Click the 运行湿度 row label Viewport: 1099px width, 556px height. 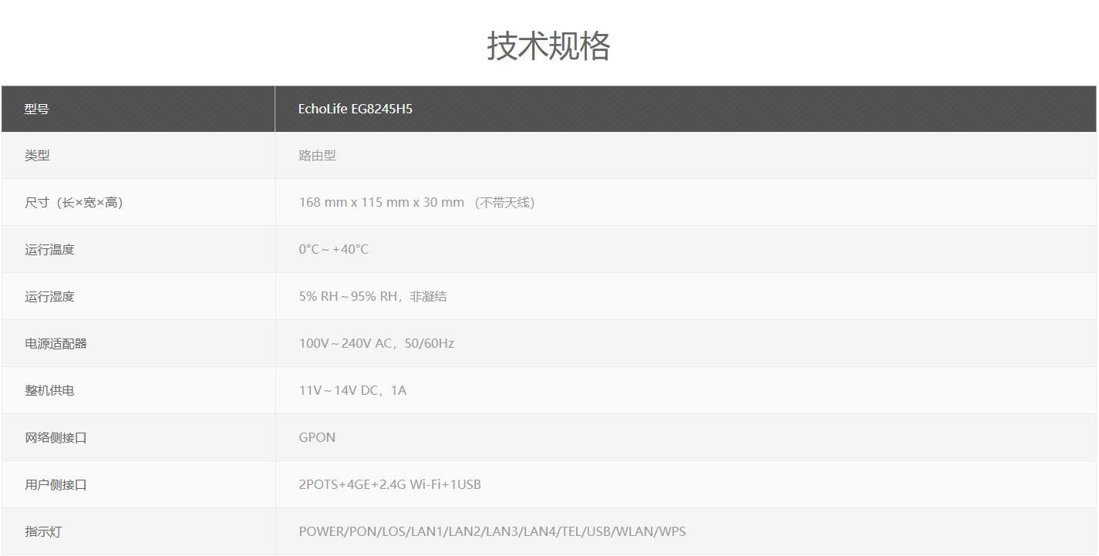click(x=49, y=297)
